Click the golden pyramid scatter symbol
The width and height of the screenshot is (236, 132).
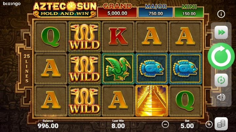point(152,101)
